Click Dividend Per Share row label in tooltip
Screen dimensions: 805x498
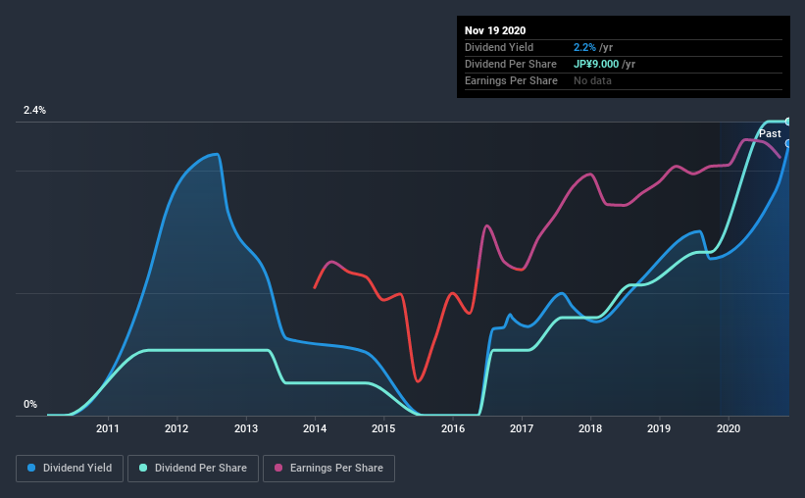pyautogui.click(x=510, y=64)
